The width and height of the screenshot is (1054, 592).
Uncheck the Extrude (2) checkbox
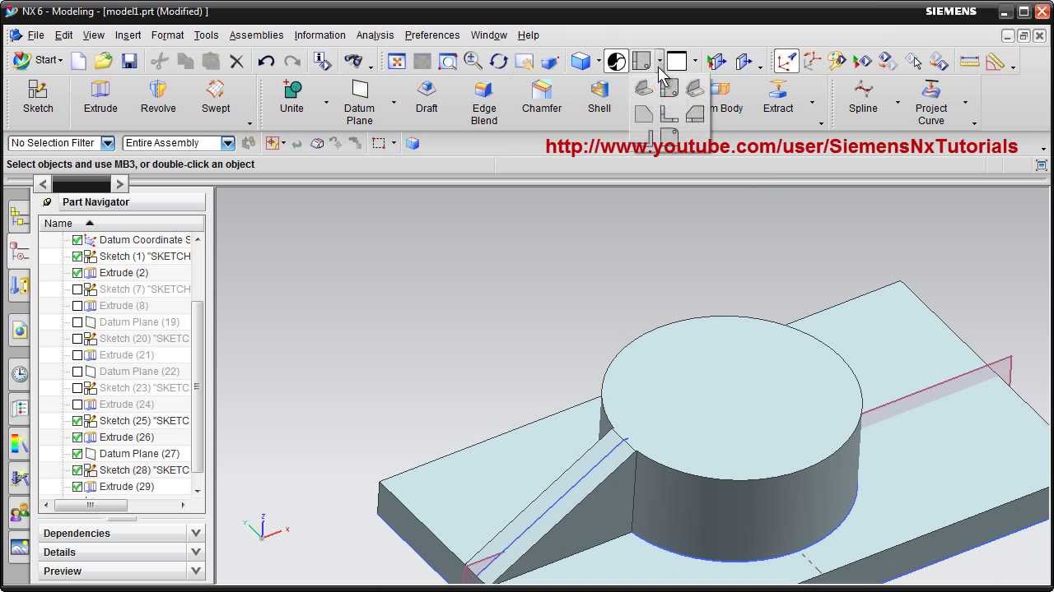click(x=77, y=273)
